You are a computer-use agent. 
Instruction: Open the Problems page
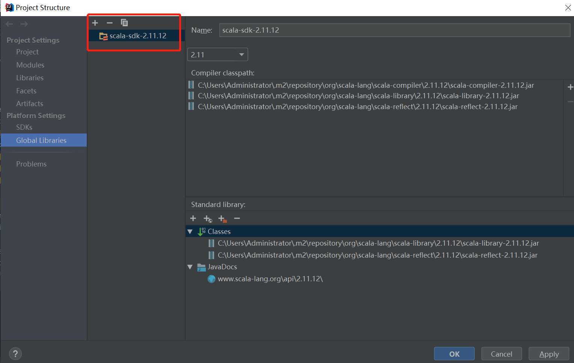31,164
